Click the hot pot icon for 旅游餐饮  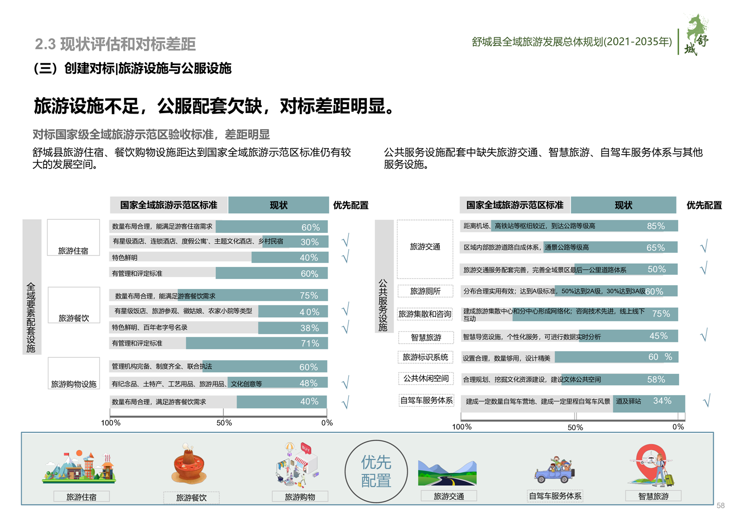[189, 465]
